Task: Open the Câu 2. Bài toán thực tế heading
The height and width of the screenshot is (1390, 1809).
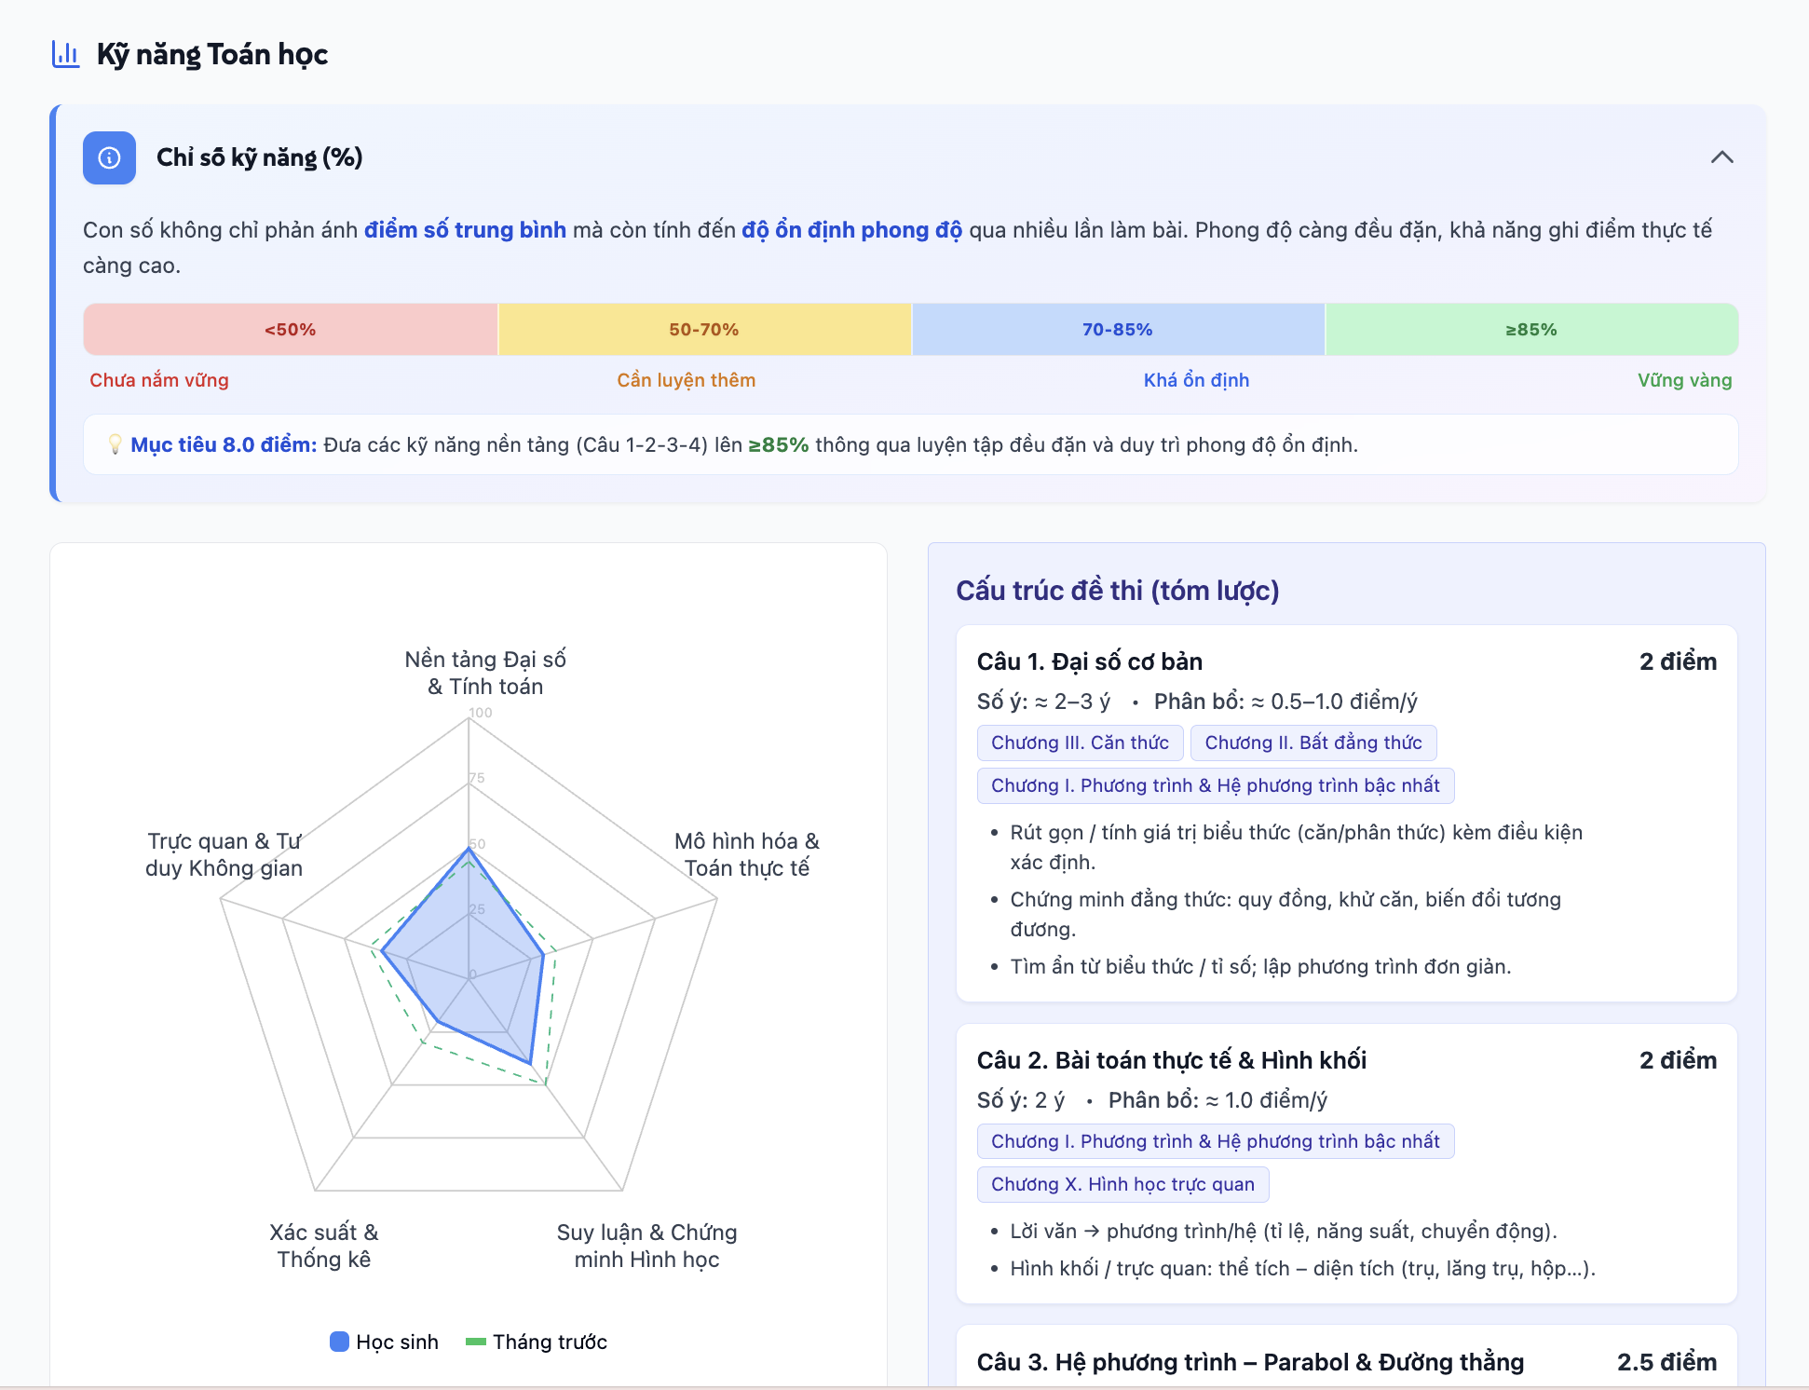Action: tap(1172, 1060)
